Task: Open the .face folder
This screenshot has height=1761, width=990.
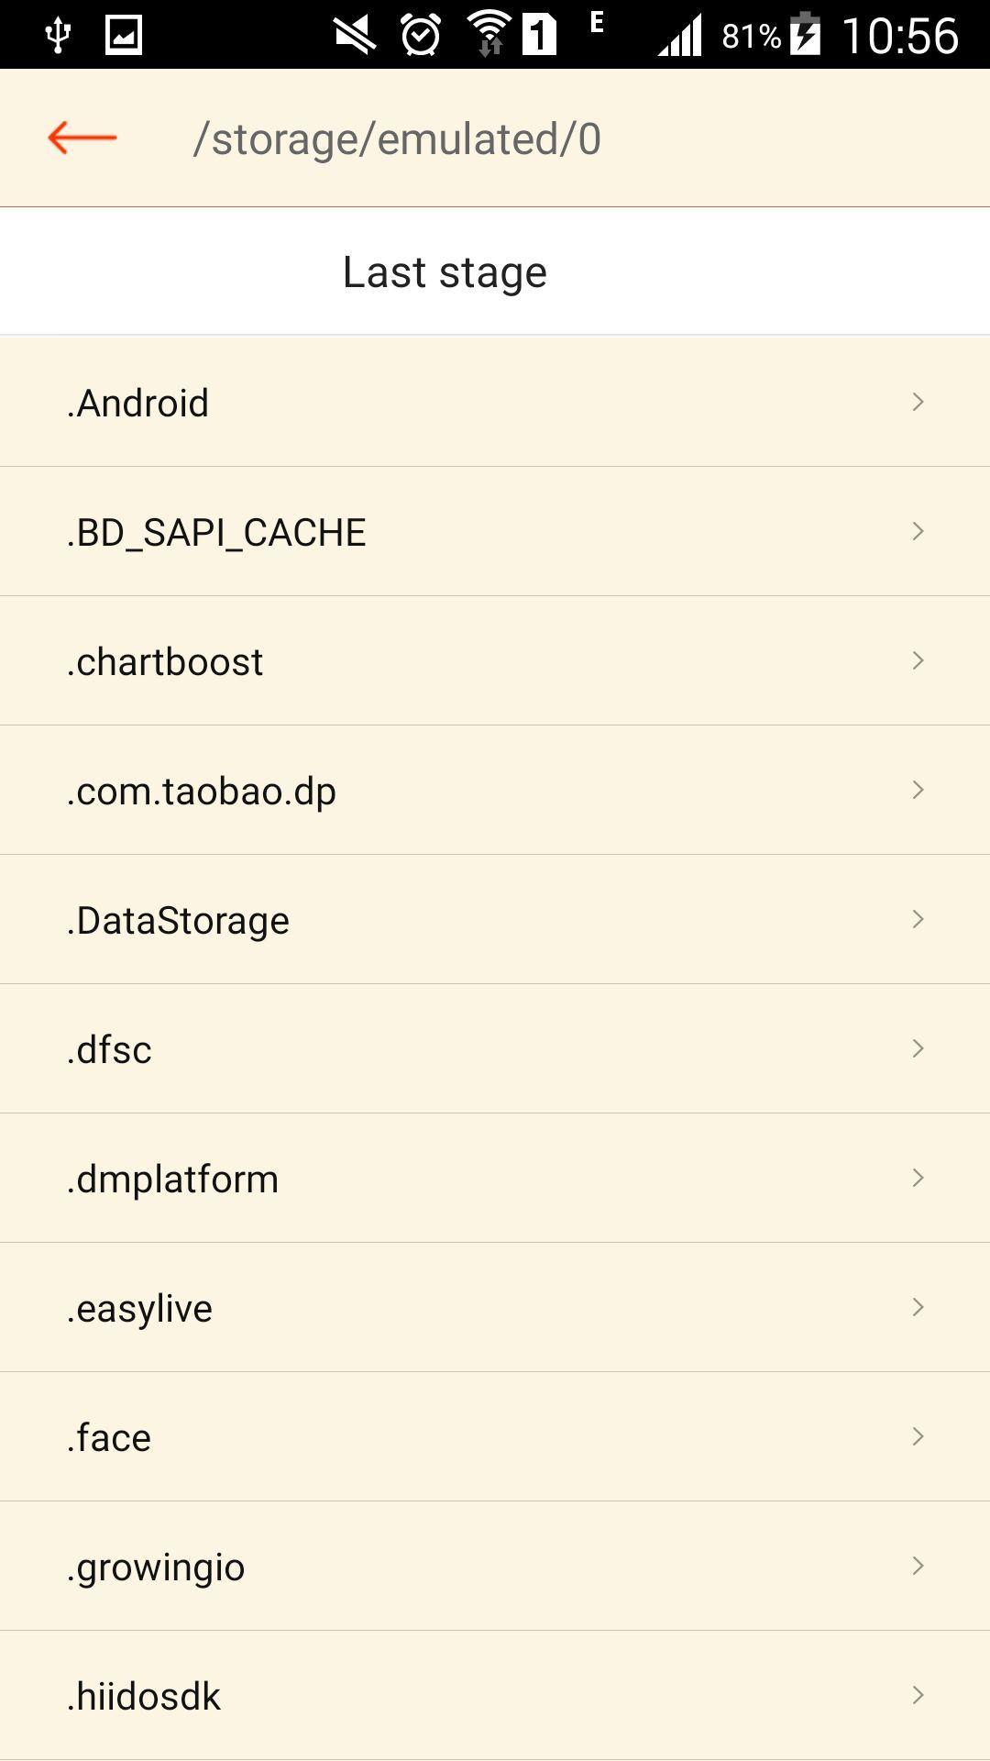Action: [495, 1436]
